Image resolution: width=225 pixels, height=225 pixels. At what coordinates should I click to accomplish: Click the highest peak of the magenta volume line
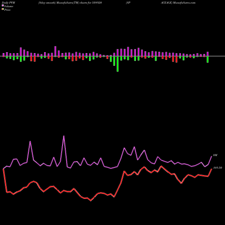pyautogui.click(x=64, y=136)
